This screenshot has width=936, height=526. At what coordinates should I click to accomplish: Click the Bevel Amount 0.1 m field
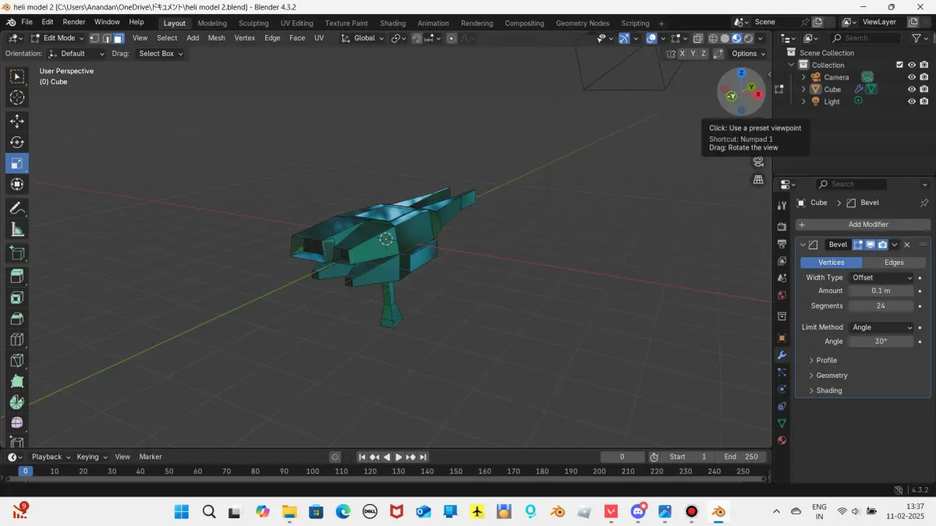pos(881,291)
